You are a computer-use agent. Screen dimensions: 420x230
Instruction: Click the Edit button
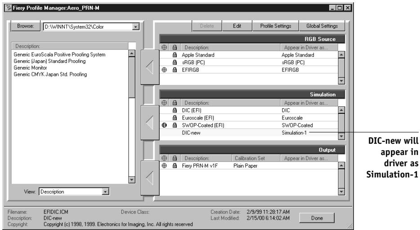click(x=237, y=26)
